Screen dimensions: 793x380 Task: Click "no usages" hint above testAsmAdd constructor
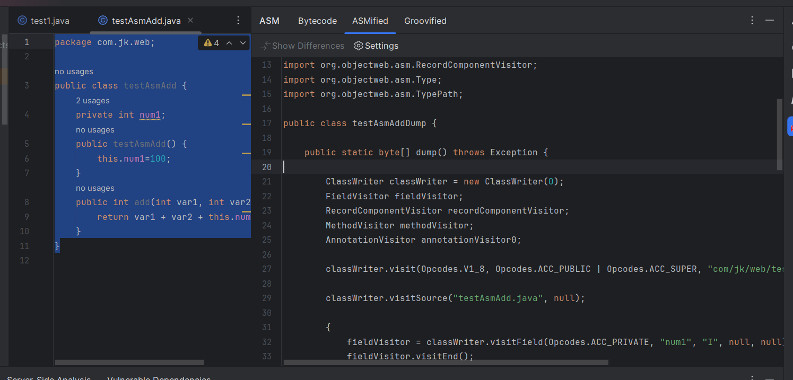click(95, 130)
